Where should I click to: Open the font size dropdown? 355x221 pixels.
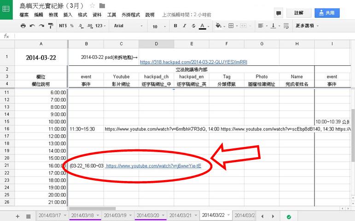pyautogui.click(x=159, y=26)
